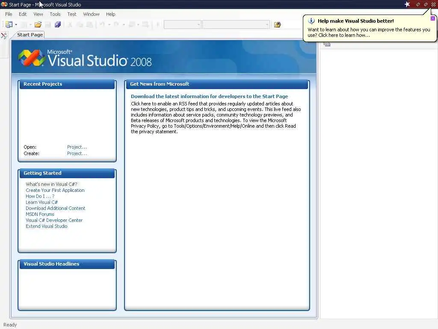Open the Add New Item dropdown arrow

tap(30, 24)
